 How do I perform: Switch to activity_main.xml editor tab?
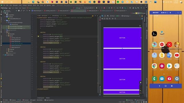(50, 11)
